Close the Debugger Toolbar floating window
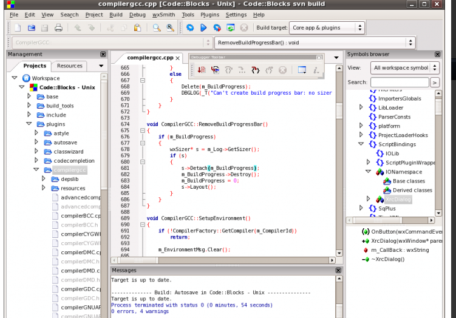The image size is (456, 318). pyautogui.click(x=319, y=58)
